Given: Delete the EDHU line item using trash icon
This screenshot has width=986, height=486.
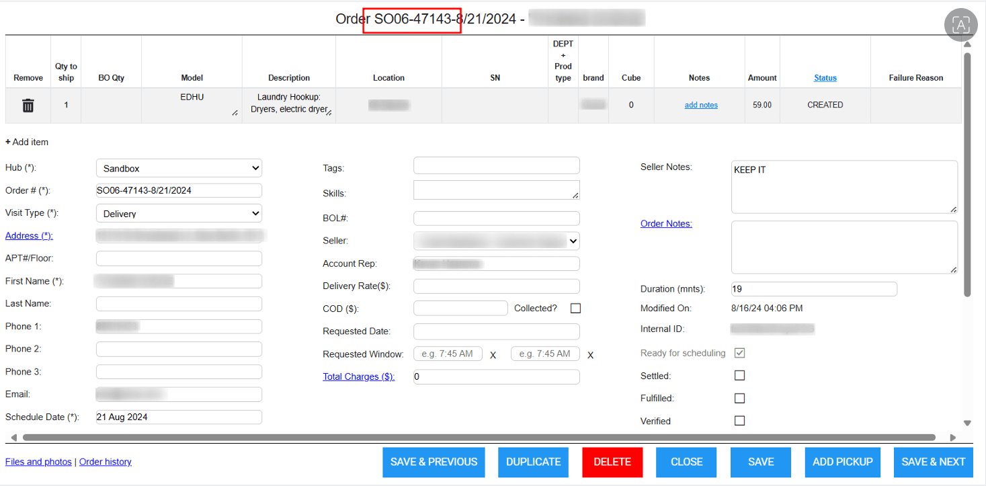Looking at the screenshot, I should (28, 105).
